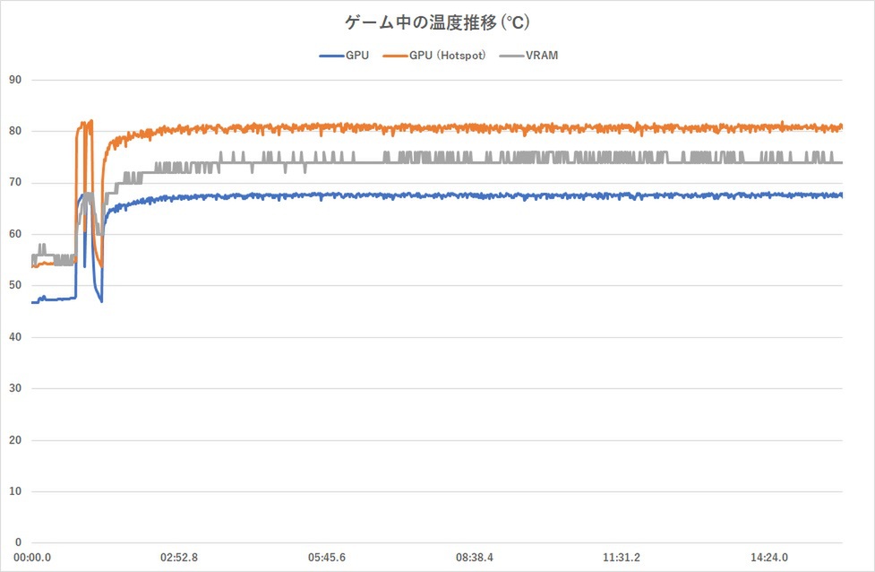Click the 11:31.2 time axis label
The image size is (875, 572).
tap(622, 558)
